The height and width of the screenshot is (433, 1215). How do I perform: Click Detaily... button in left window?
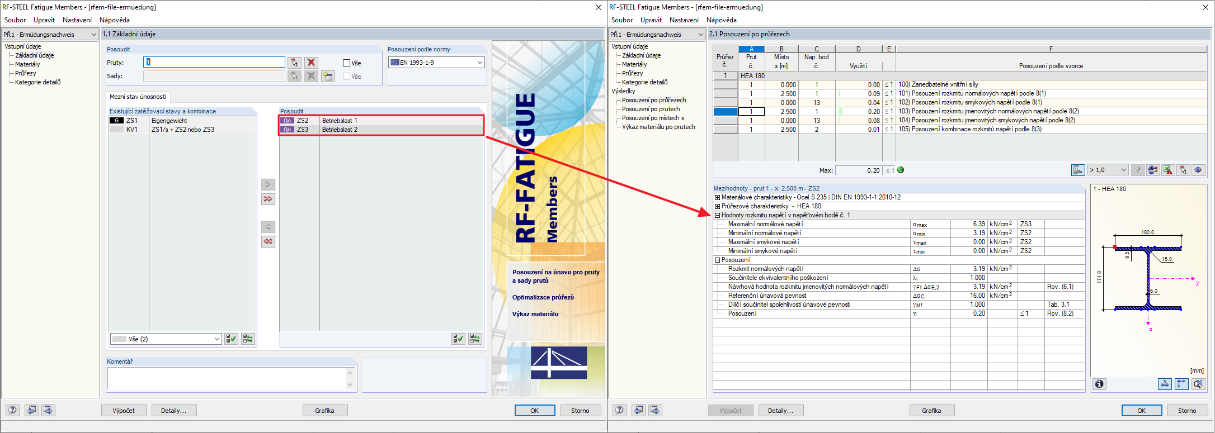click(174, 411)
